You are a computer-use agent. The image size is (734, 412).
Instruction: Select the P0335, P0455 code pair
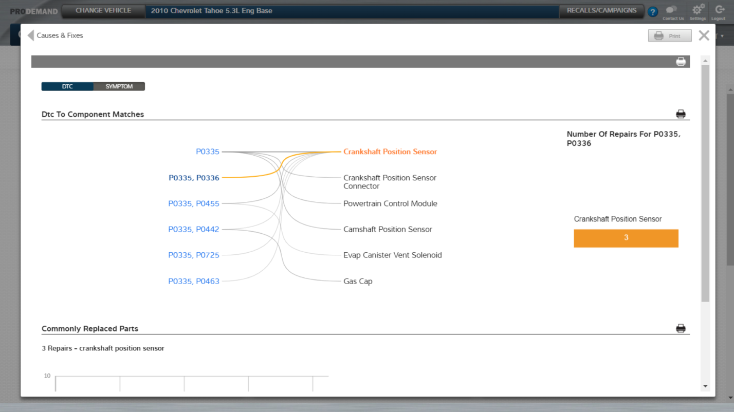pyautogui.click(x=194, y=203)
